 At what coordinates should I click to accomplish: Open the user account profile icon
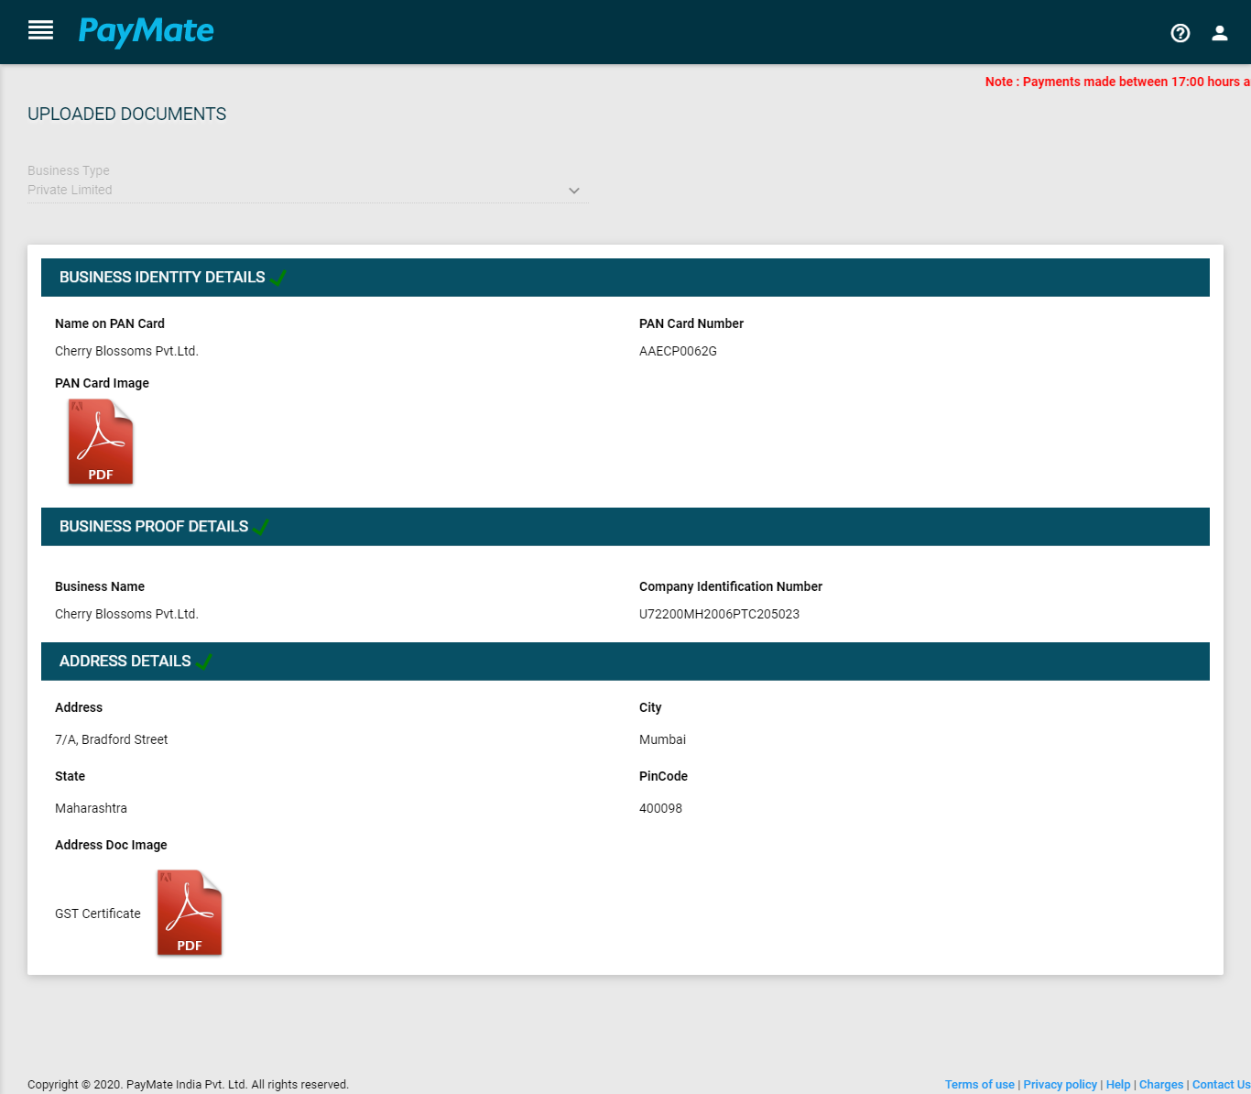click(1220, 33)
